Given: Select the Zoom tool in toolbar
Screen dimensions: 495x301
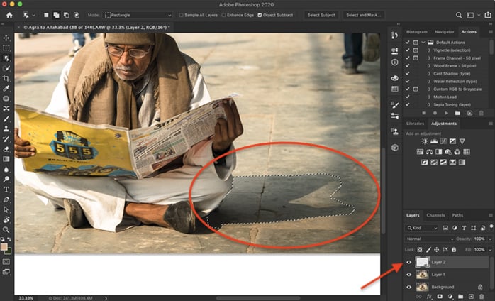Looking at the screenshot, I should (6, 229).
